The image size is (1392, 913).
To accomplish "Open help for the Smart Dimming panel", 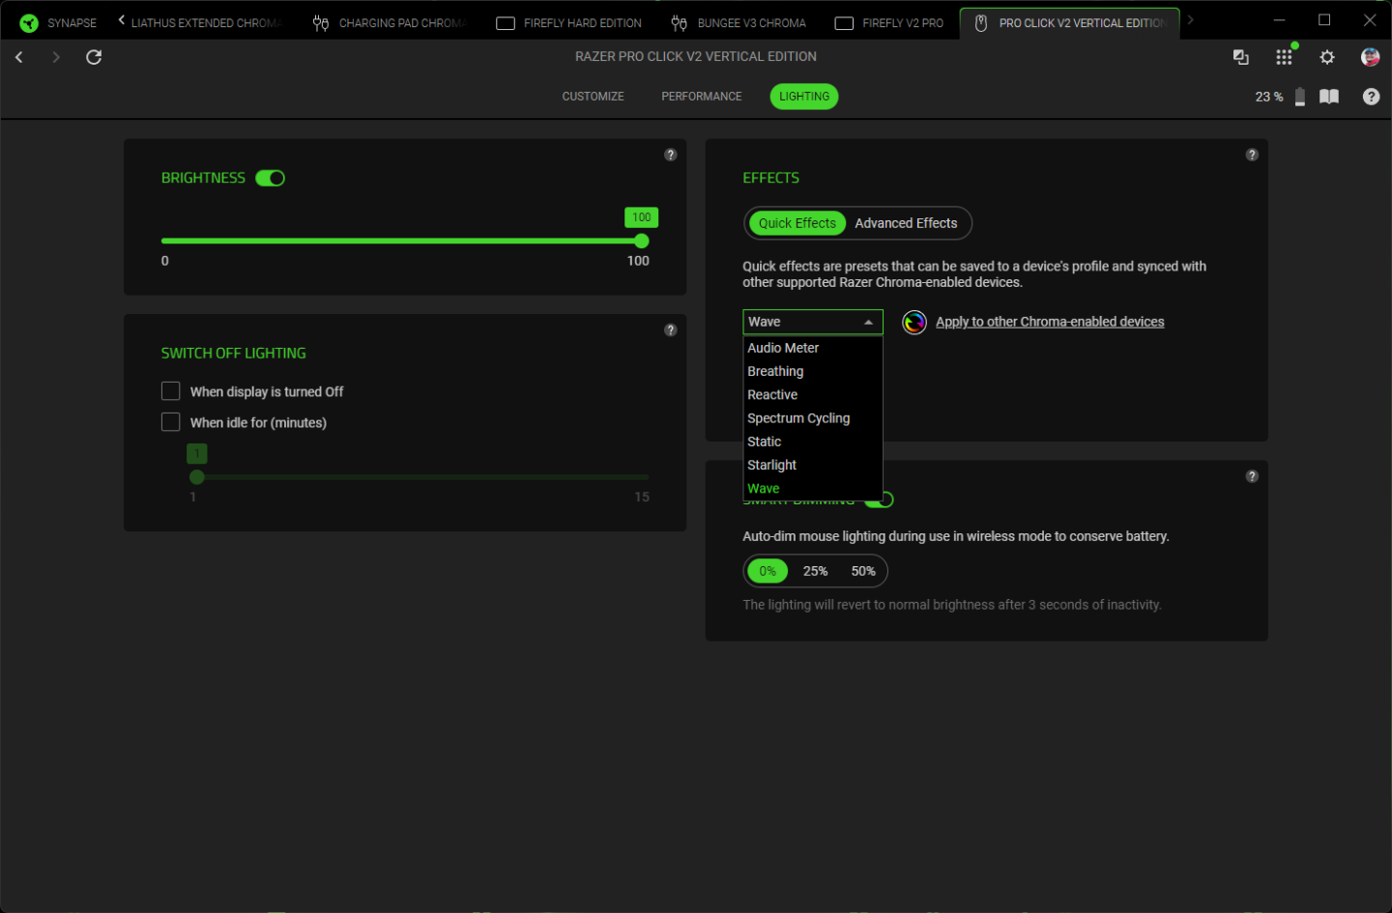I will tap(1252, 476).
